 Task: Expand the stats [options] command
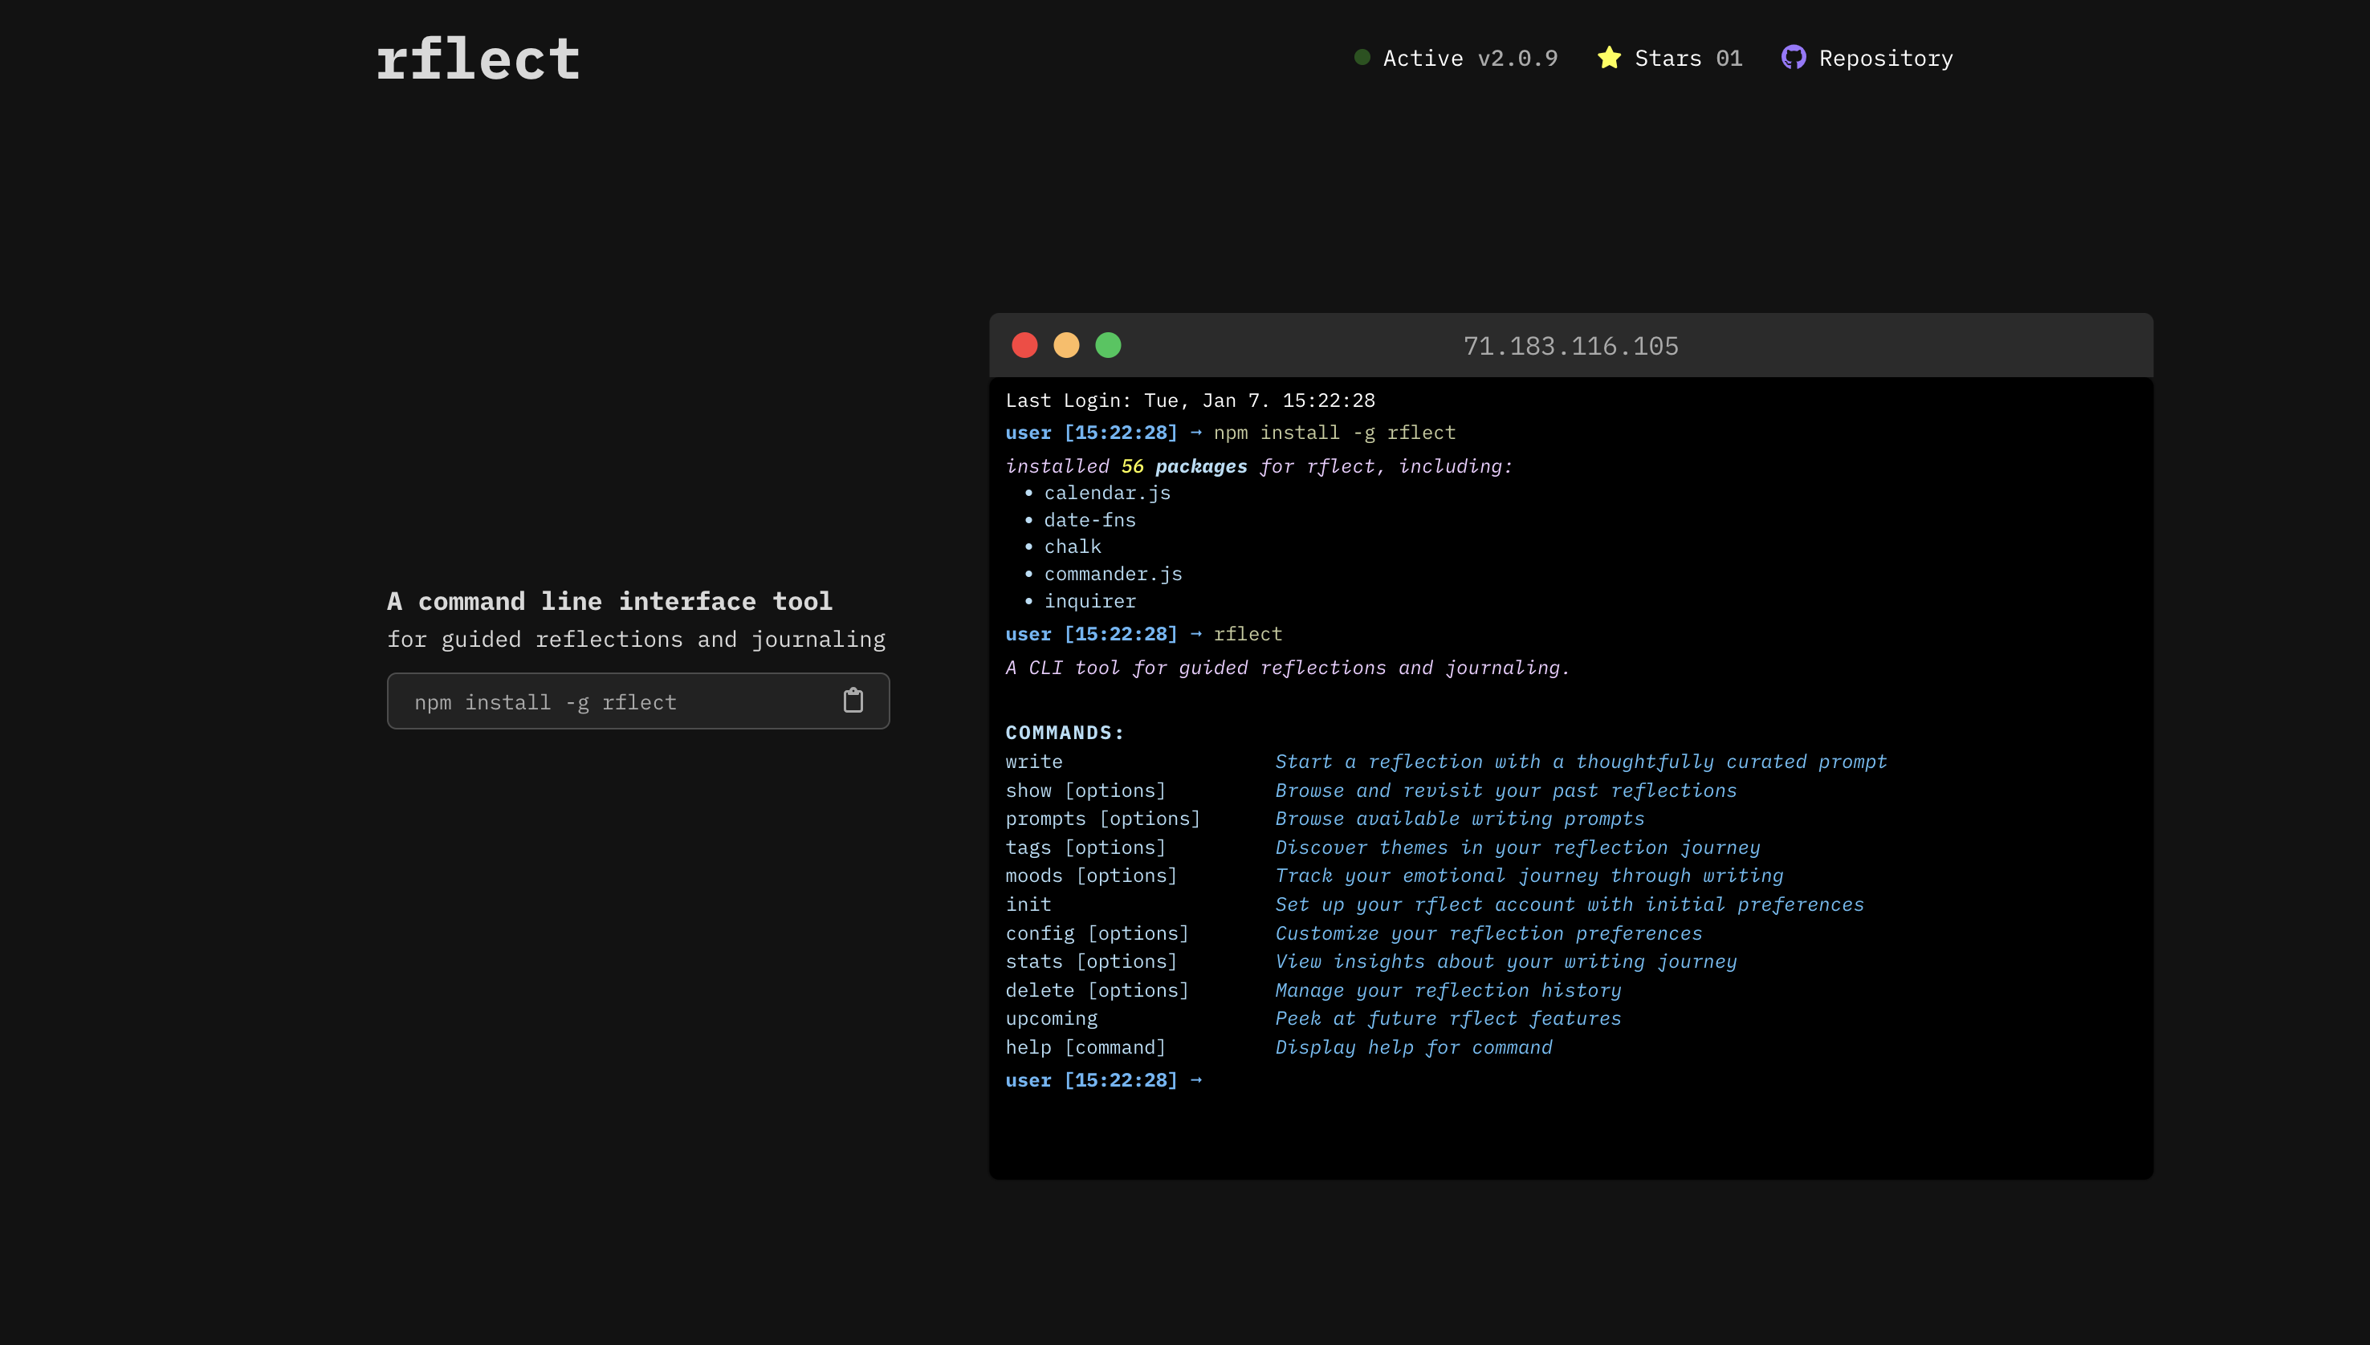point(1091,961)
